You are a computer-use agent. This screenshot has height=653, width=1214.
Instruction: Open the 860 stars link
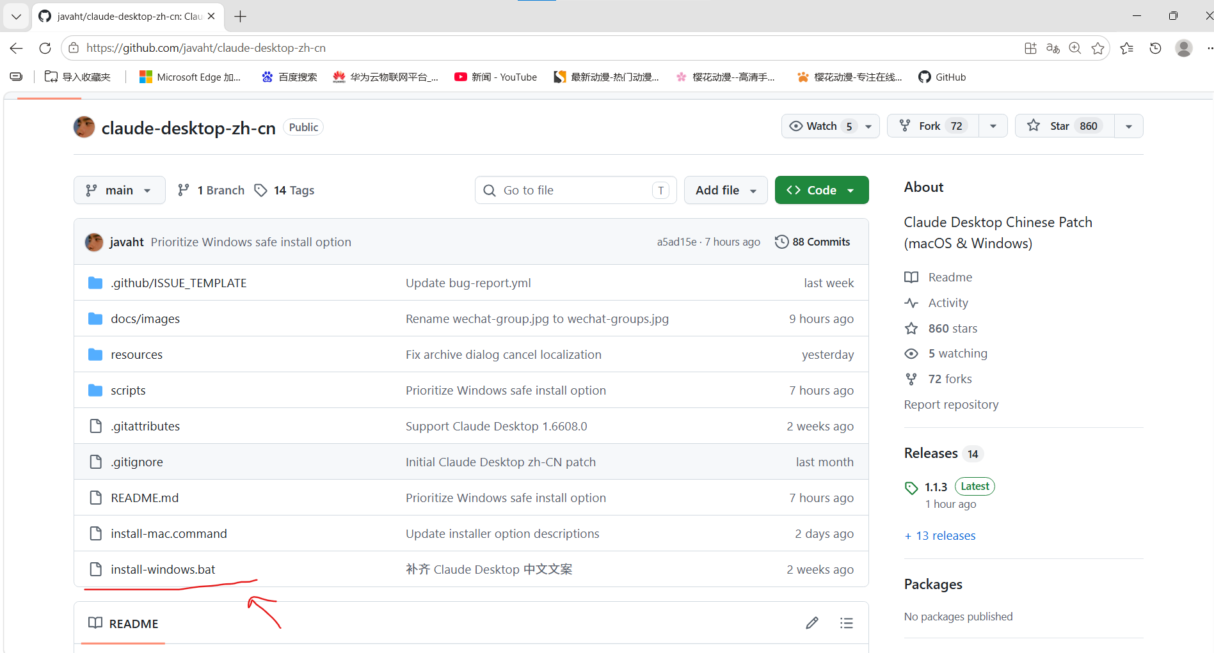[x=941, y=328]
